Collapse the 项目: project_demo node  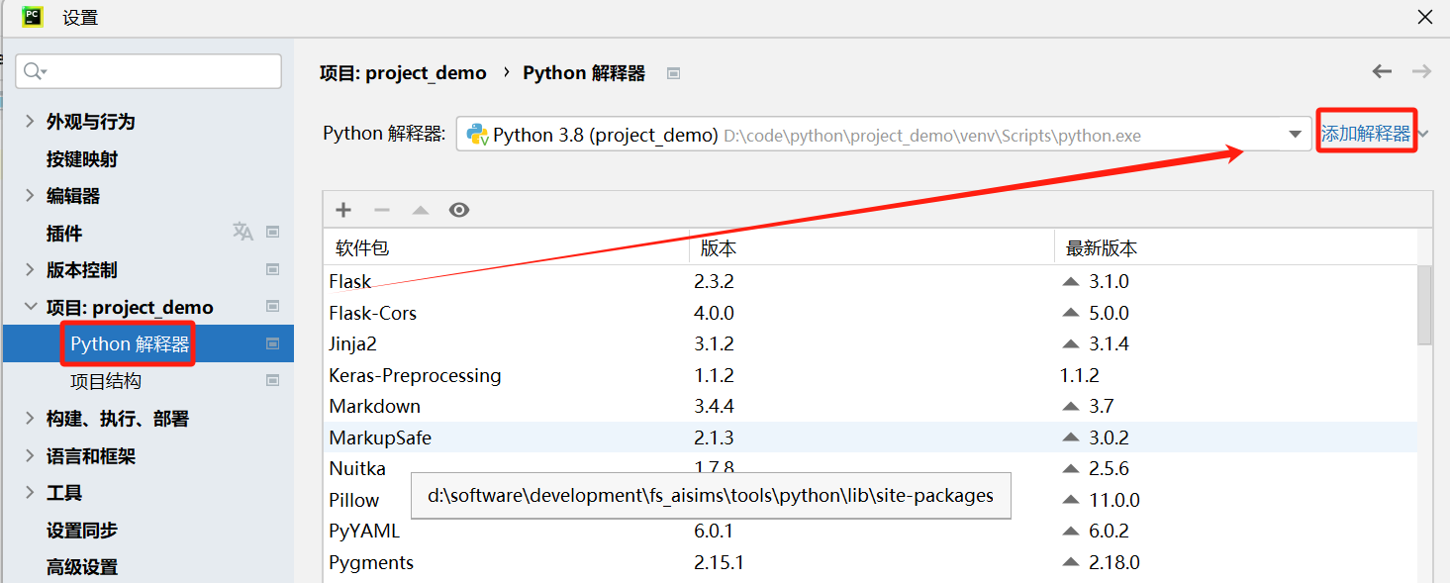[30, 307]
